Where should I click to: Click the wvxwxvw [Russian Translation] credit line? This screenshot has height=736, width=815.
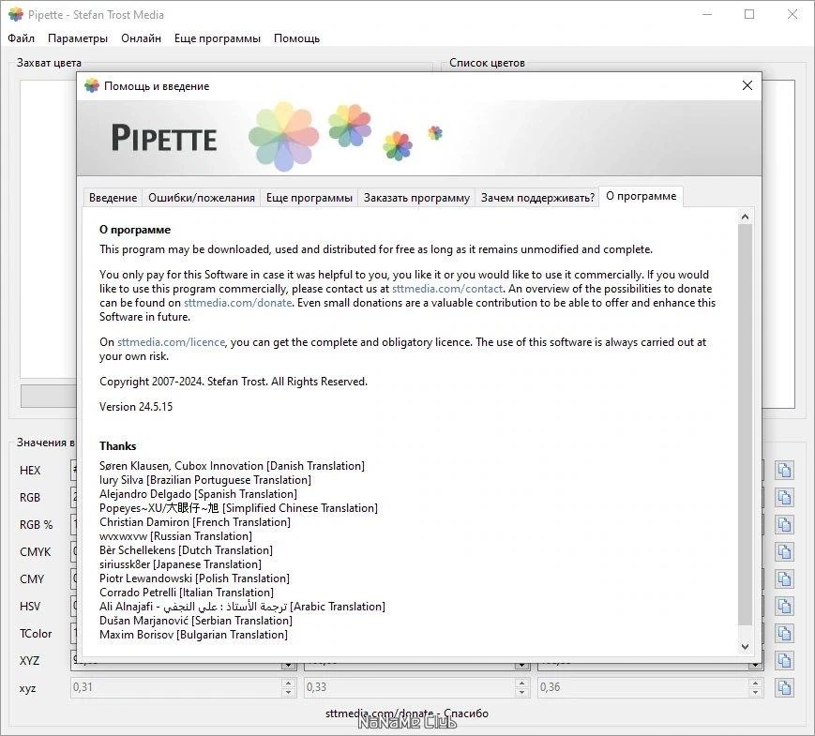coord(175,536)
